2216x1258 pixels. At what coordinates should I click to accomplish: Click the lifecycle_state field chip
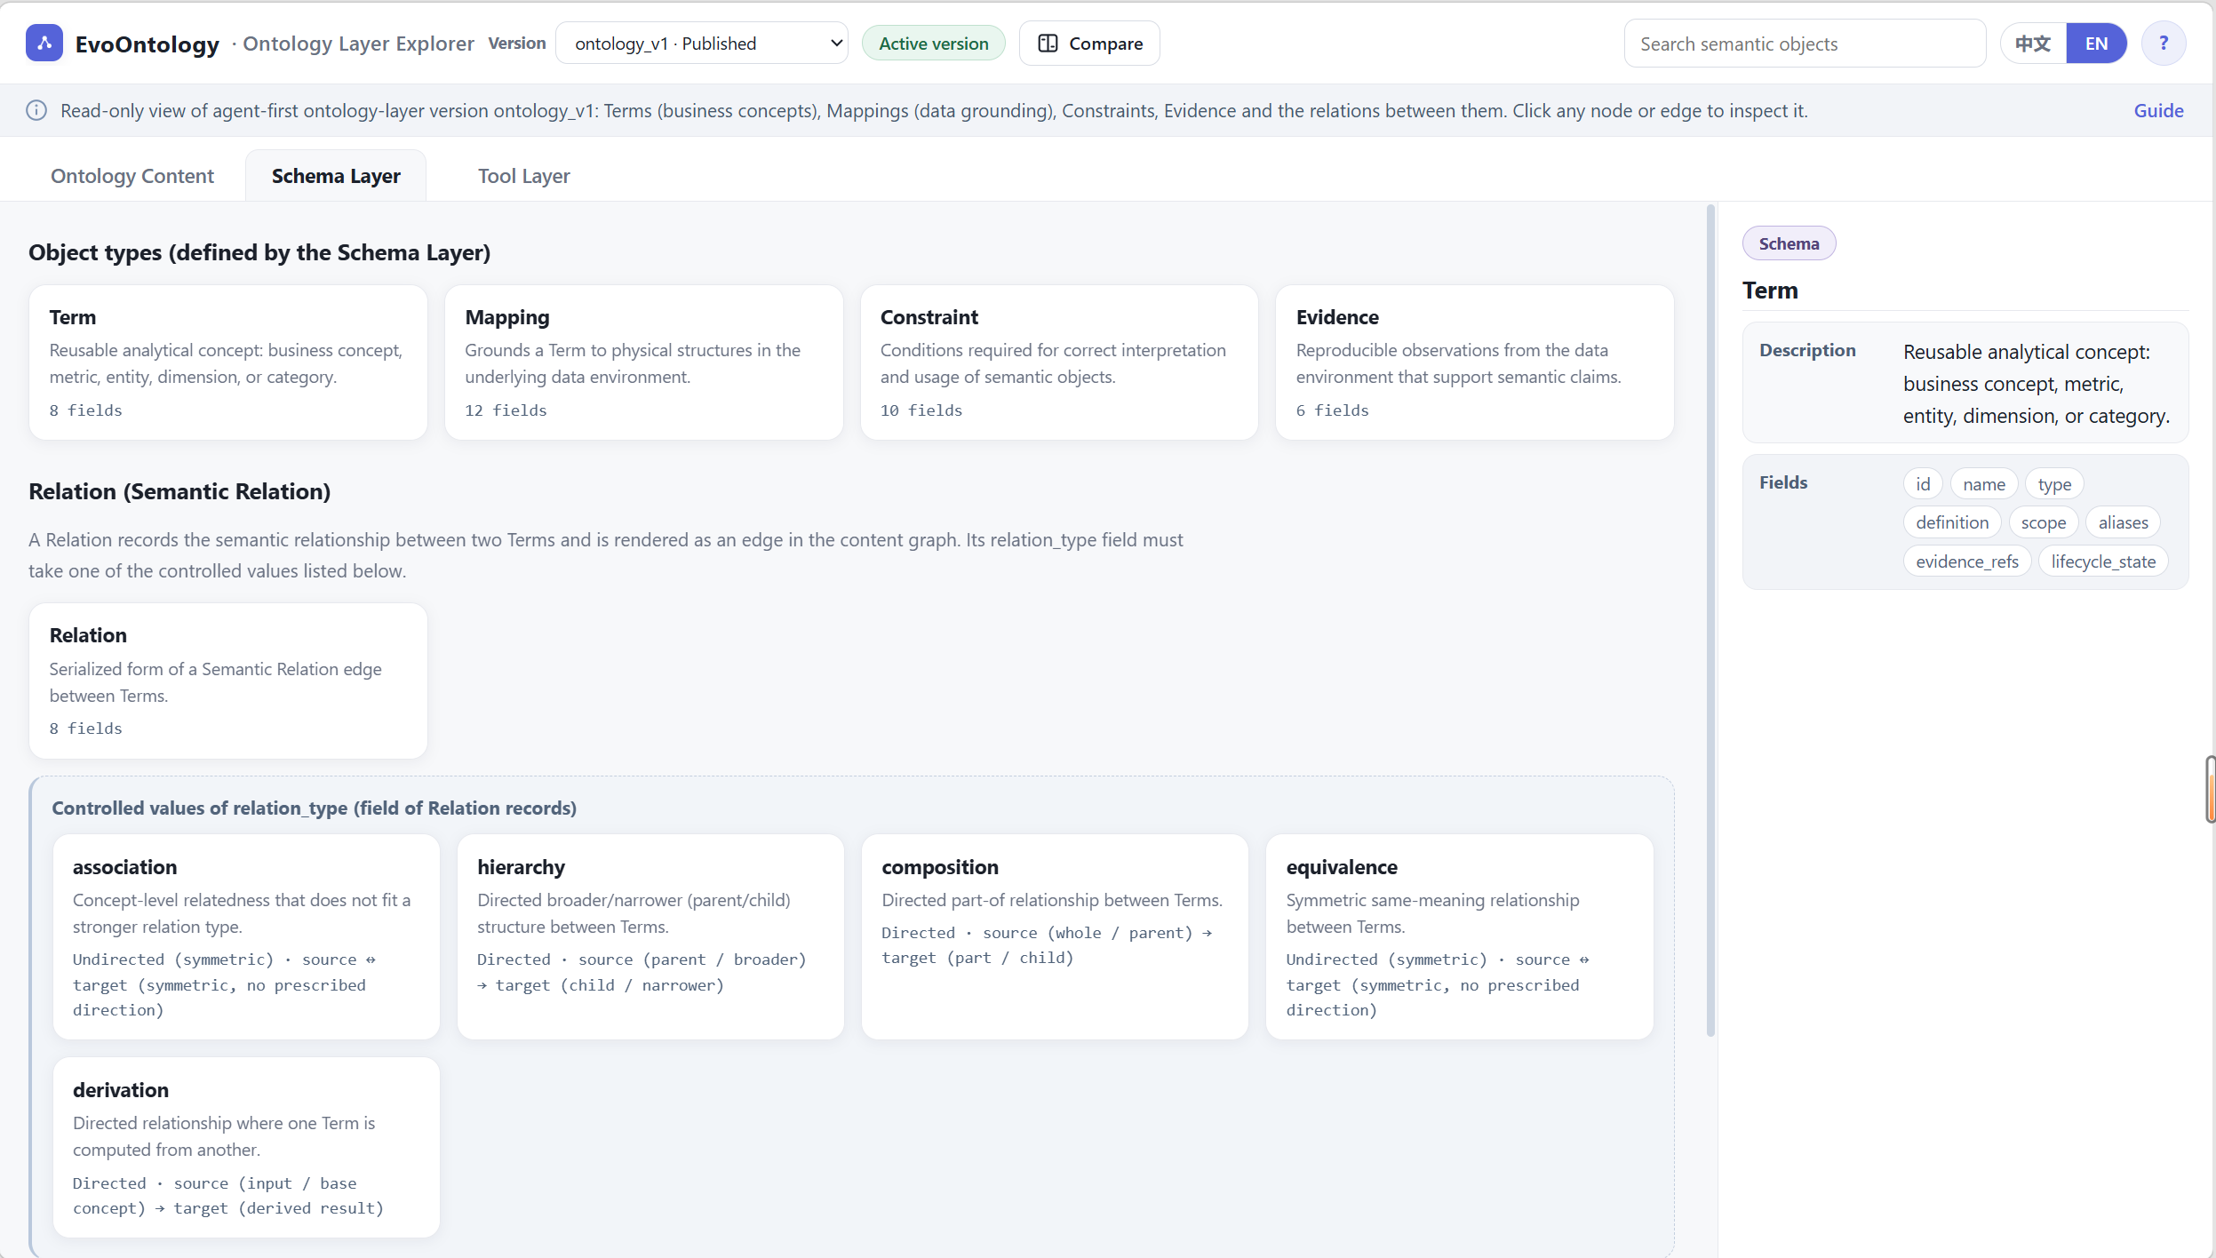coord(2103,561)
